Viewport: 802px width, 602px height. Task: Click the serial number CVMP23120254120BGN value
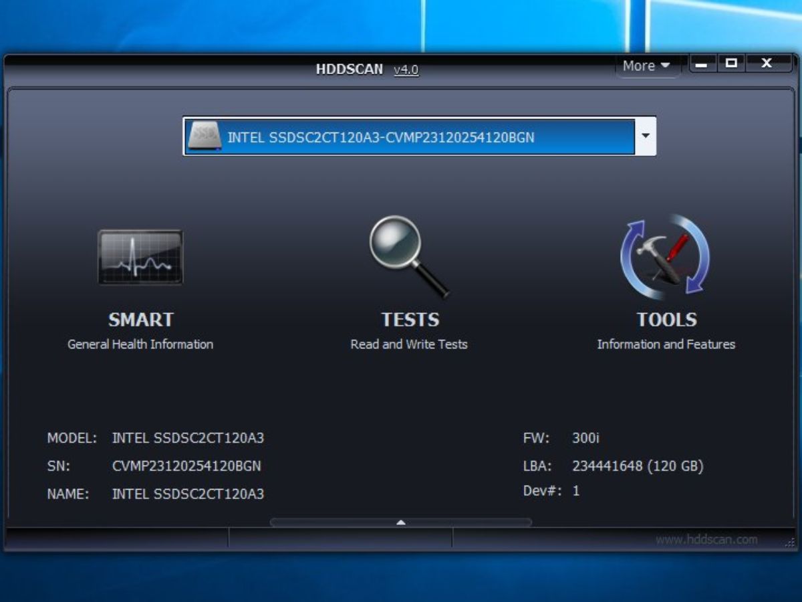[x=186, y=466]
